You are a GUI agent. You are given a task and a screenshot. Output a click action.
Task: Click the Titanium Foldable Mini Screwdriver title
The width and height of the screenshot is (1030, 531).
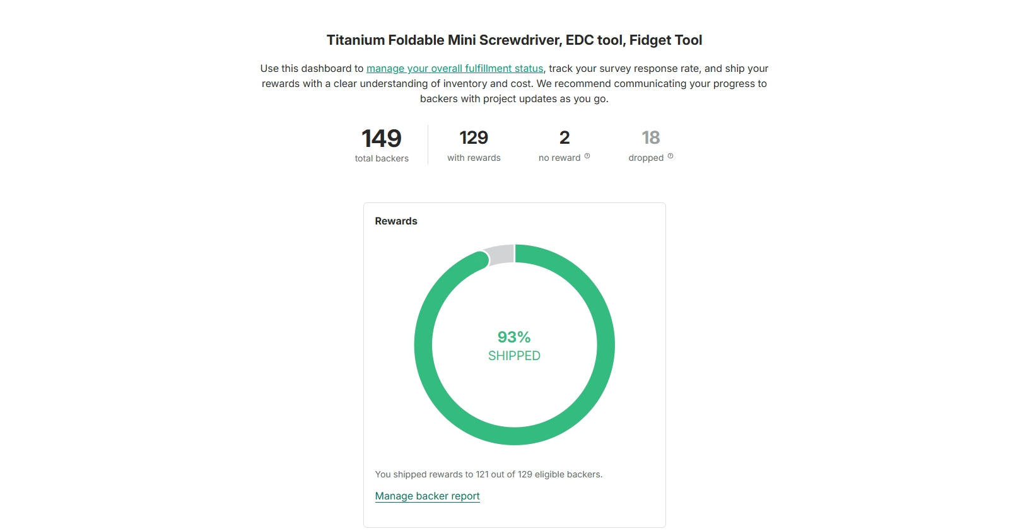(x=514, y=40)
